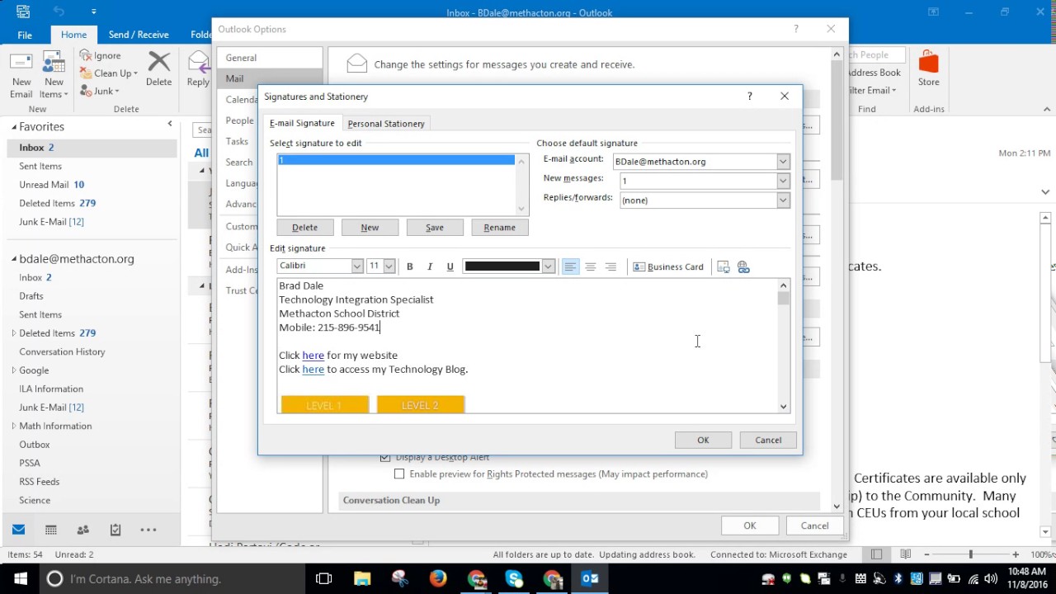Viewport: 1056px width, 594px height.
Task: Click Ignore in the ribbon
Action: [x=101, y=55]
